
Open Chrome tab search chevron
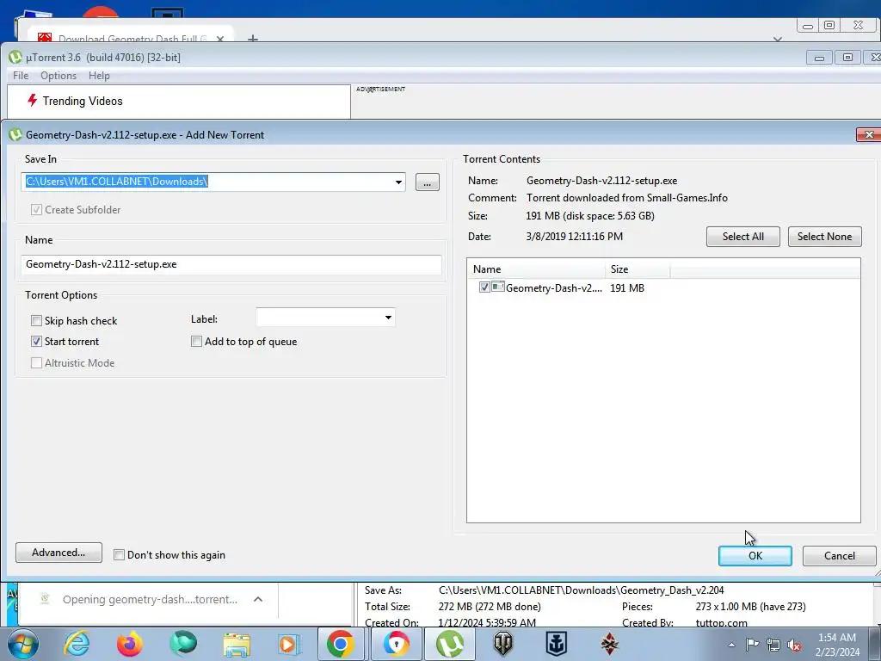click(778, 39)
